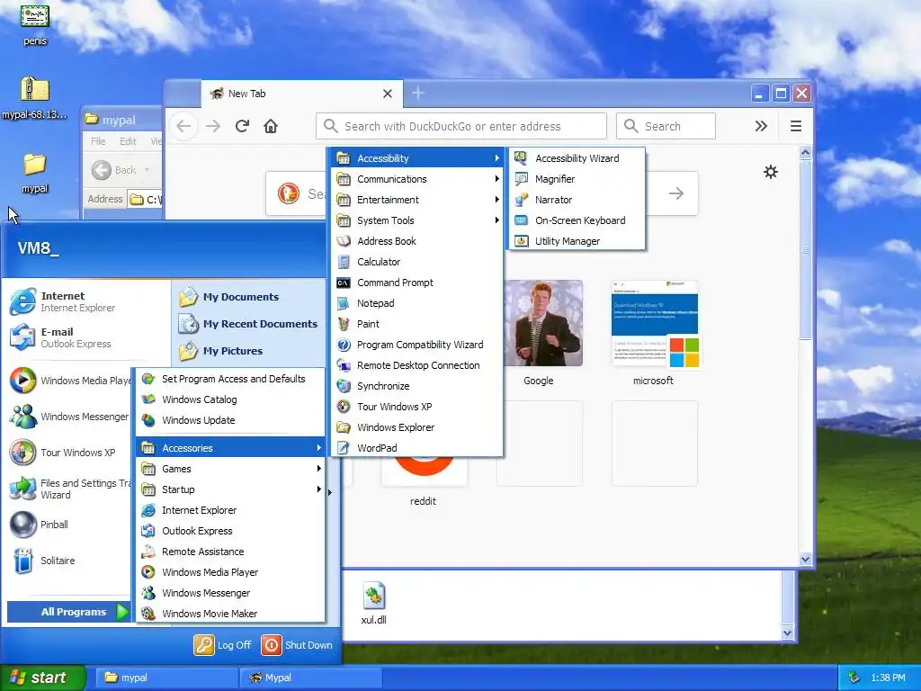This screenshot has width=921, height=691.
Task: Open Command Prompt
Action: (417, 283)
